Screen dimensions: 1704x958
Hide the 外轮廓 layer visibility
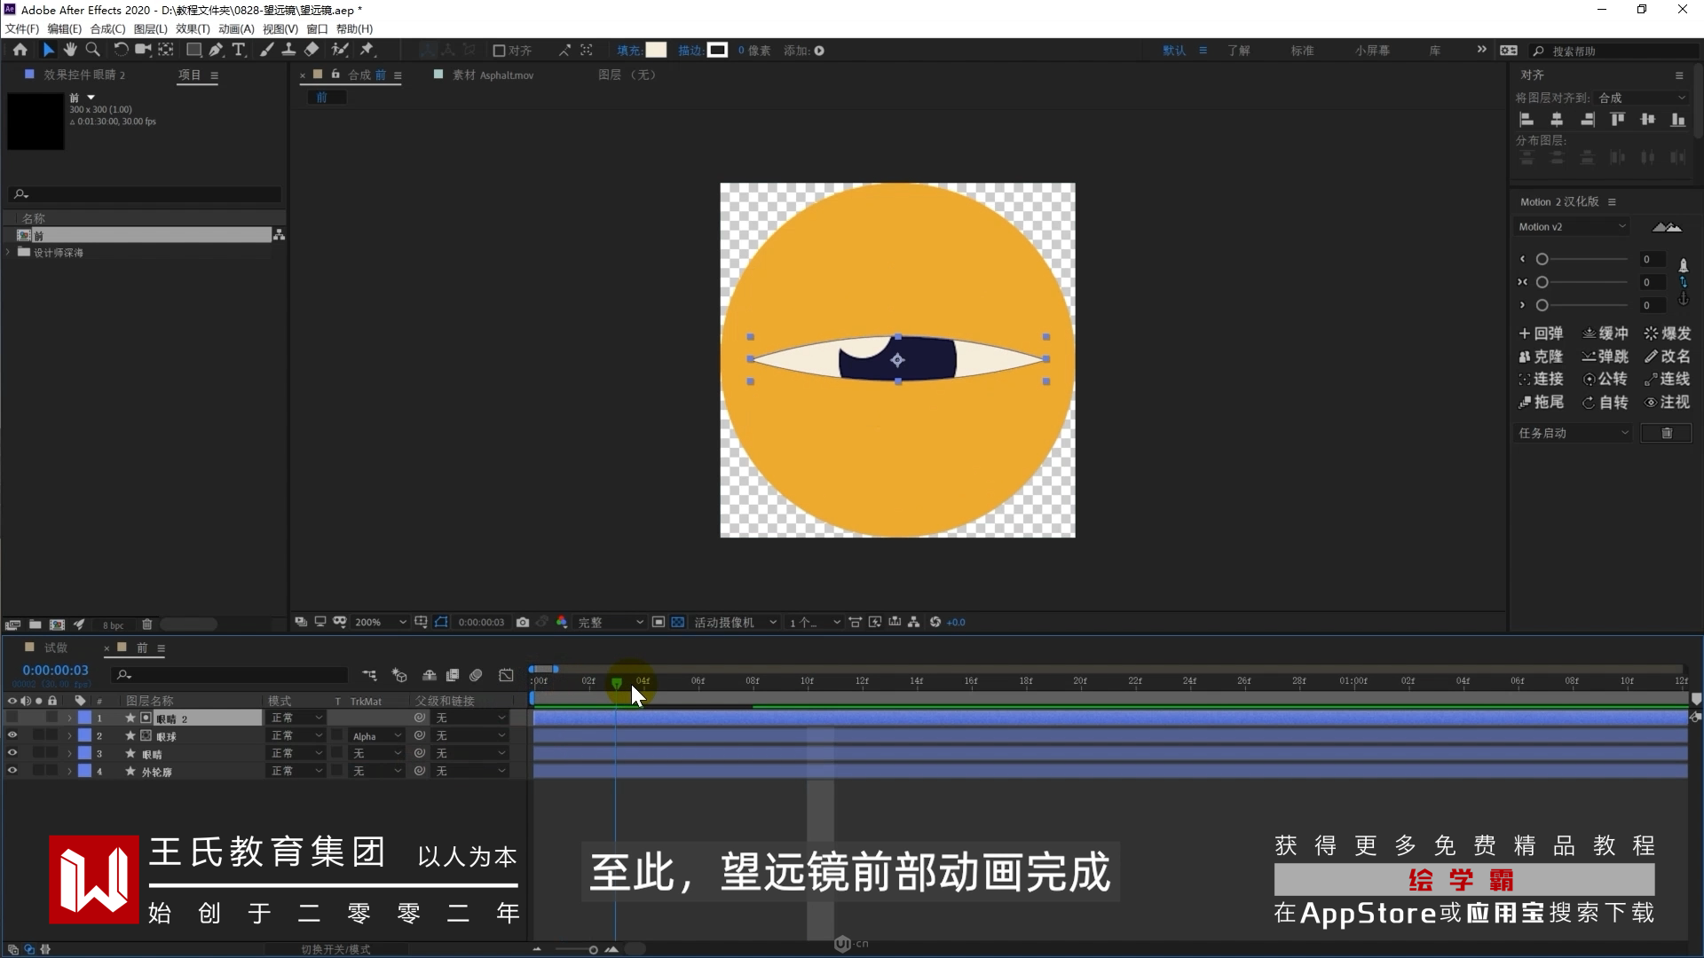click(12, 771)
